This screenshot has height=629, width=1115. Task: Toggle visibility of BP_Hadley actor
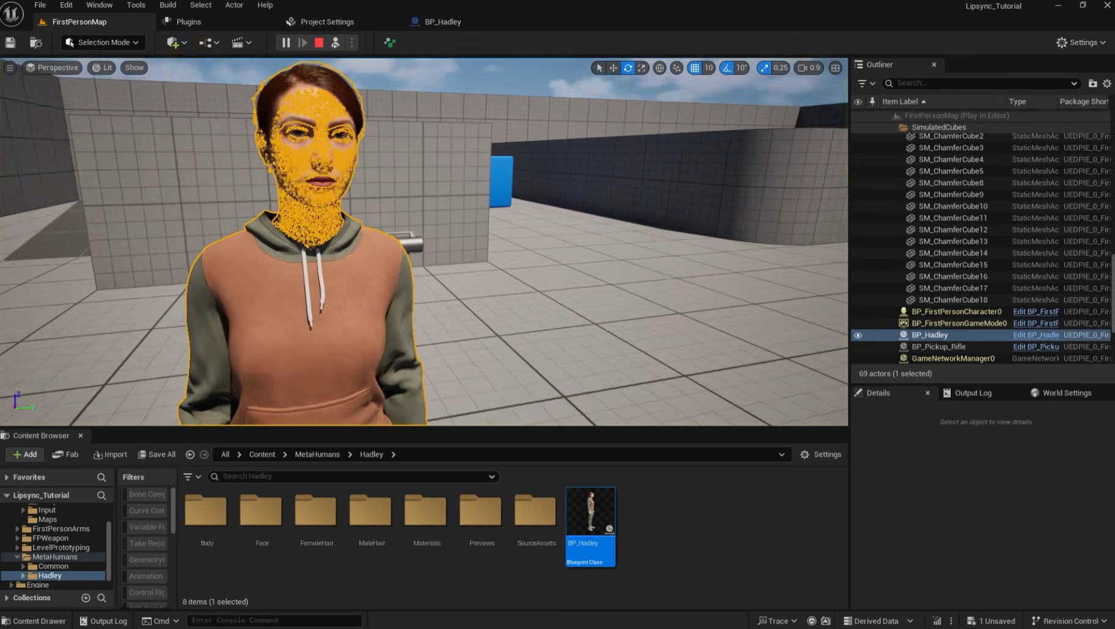(858, 335)
